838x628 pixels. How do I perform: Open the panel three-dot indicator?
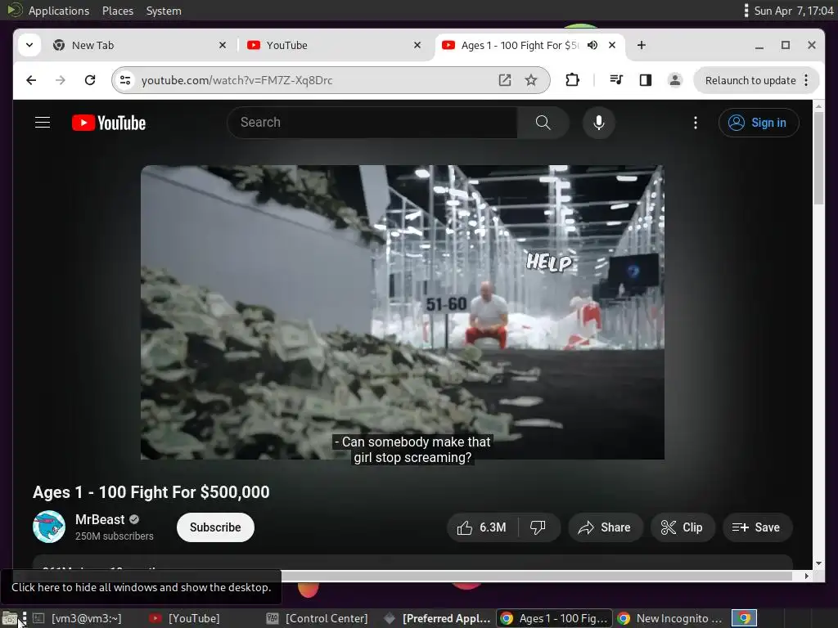tap(746, 11)
